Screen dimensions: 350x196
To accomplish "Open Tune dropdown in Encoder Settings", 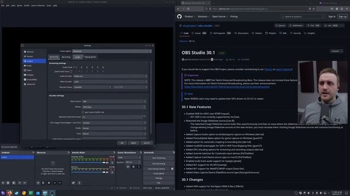I will 114,133.
